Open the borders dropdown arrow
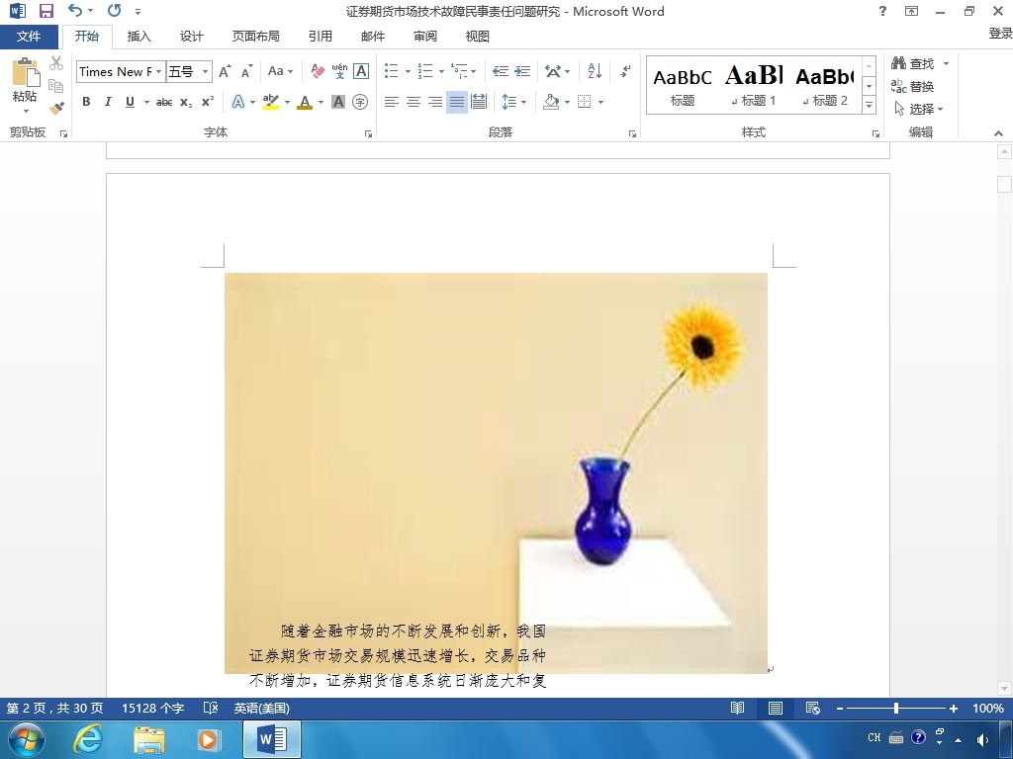This screenshot has width=1013, height=759. (x=600, y=102)
